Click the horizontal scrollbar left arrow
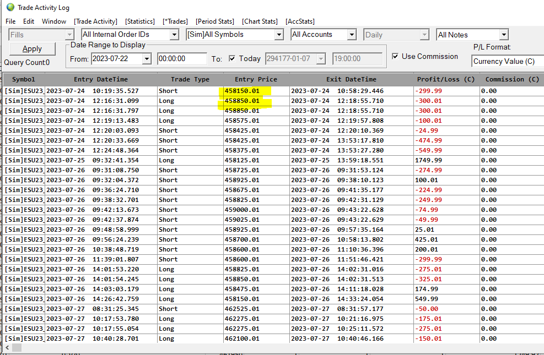 (x=7, y=348)
